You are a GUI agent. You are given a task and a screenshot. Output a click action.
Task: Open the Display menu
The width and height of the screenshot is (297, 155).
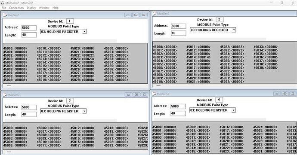point(31,8)
